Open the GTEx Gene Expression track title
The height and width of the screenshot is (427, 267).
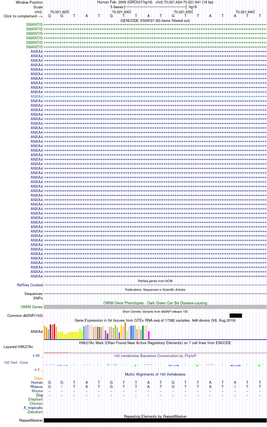coord(155,320)
